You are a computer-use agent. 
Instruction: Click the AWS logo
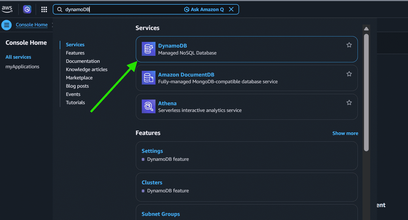pyautogui.click(x=7, y=9)
